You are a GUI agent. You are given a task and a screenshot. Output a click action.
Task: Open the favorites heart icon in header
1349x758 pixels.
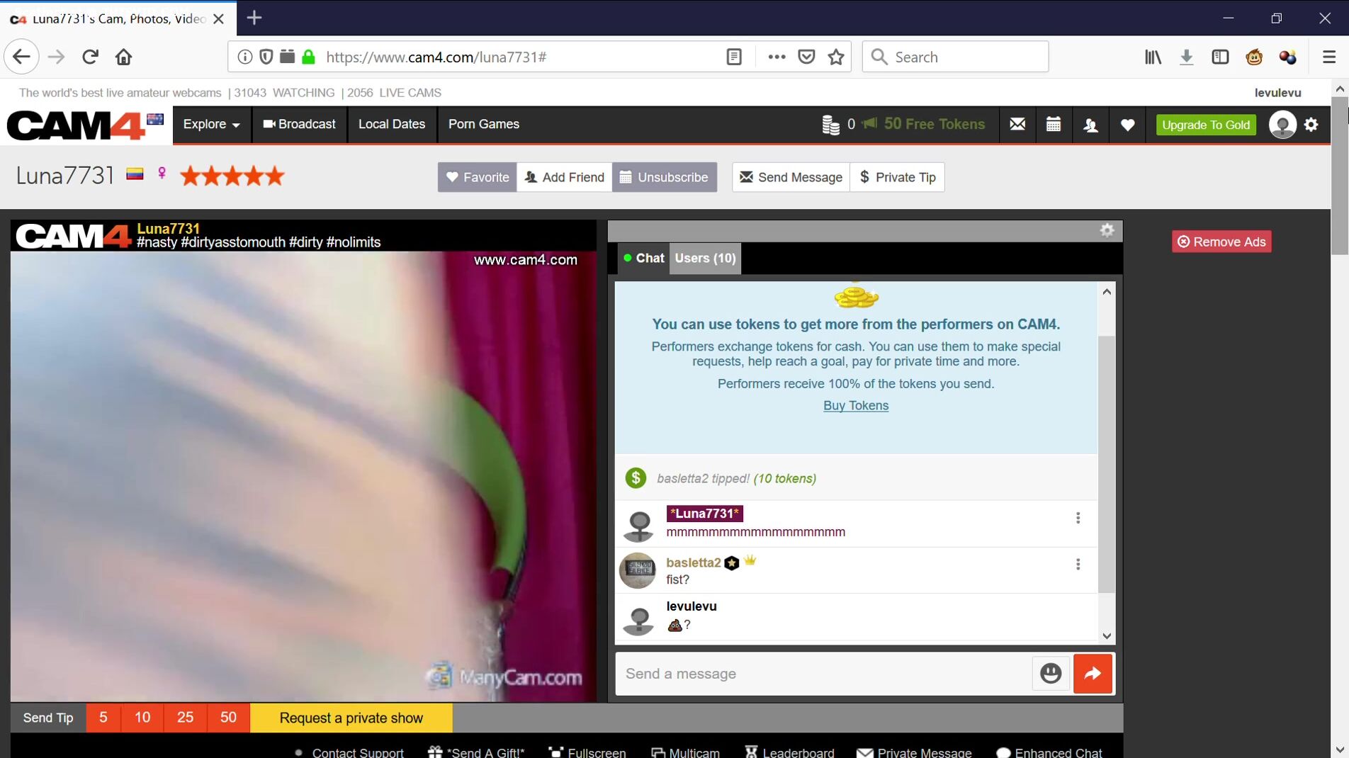(x=1127, y=125)
